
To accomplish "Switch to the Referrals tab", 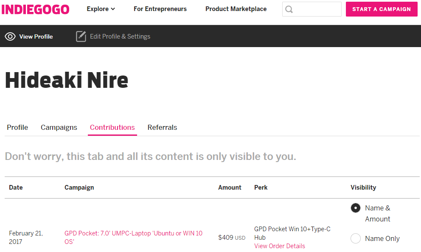I will point(162,127).
